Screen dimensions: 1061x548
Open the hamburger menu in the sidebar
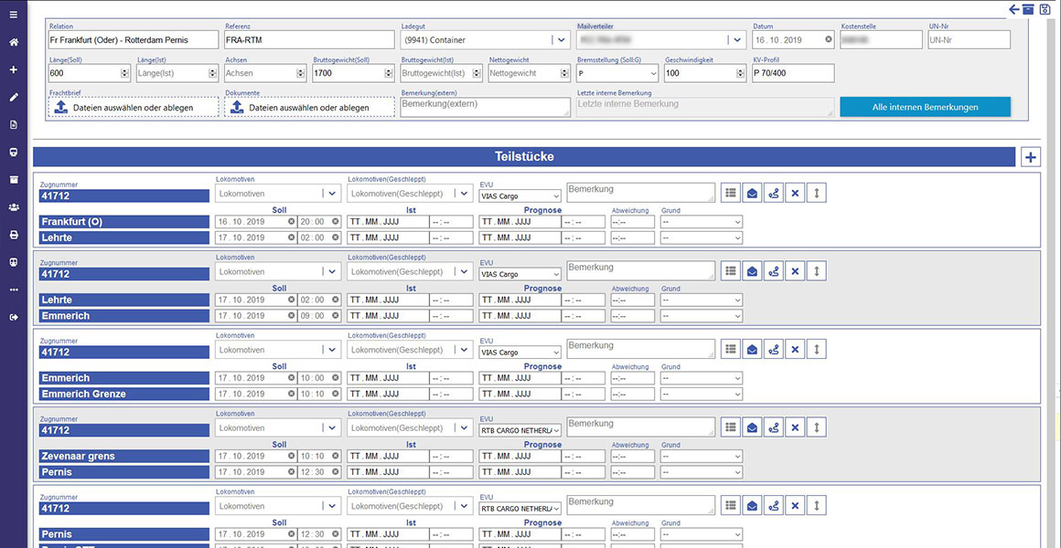point(14,15)
